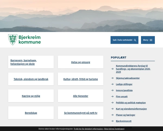Click the Bjerkreim kommune coat of arms logo

[12, 40]
